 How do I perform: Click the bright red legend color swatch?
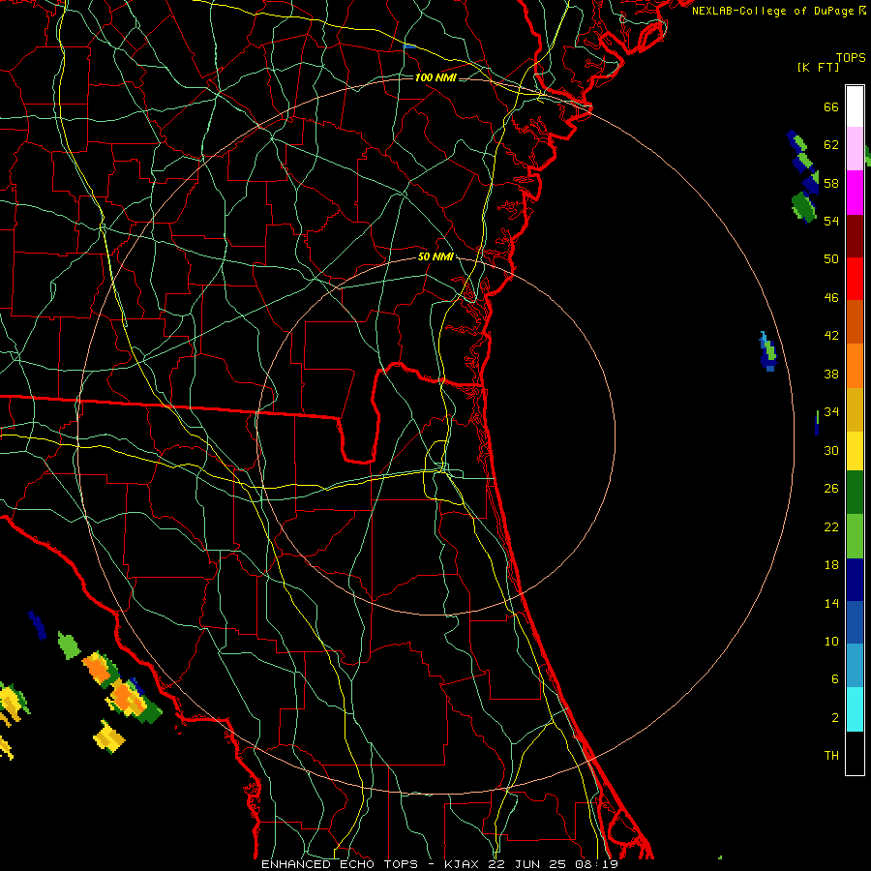pyautogui.click(x=855, y=279)
